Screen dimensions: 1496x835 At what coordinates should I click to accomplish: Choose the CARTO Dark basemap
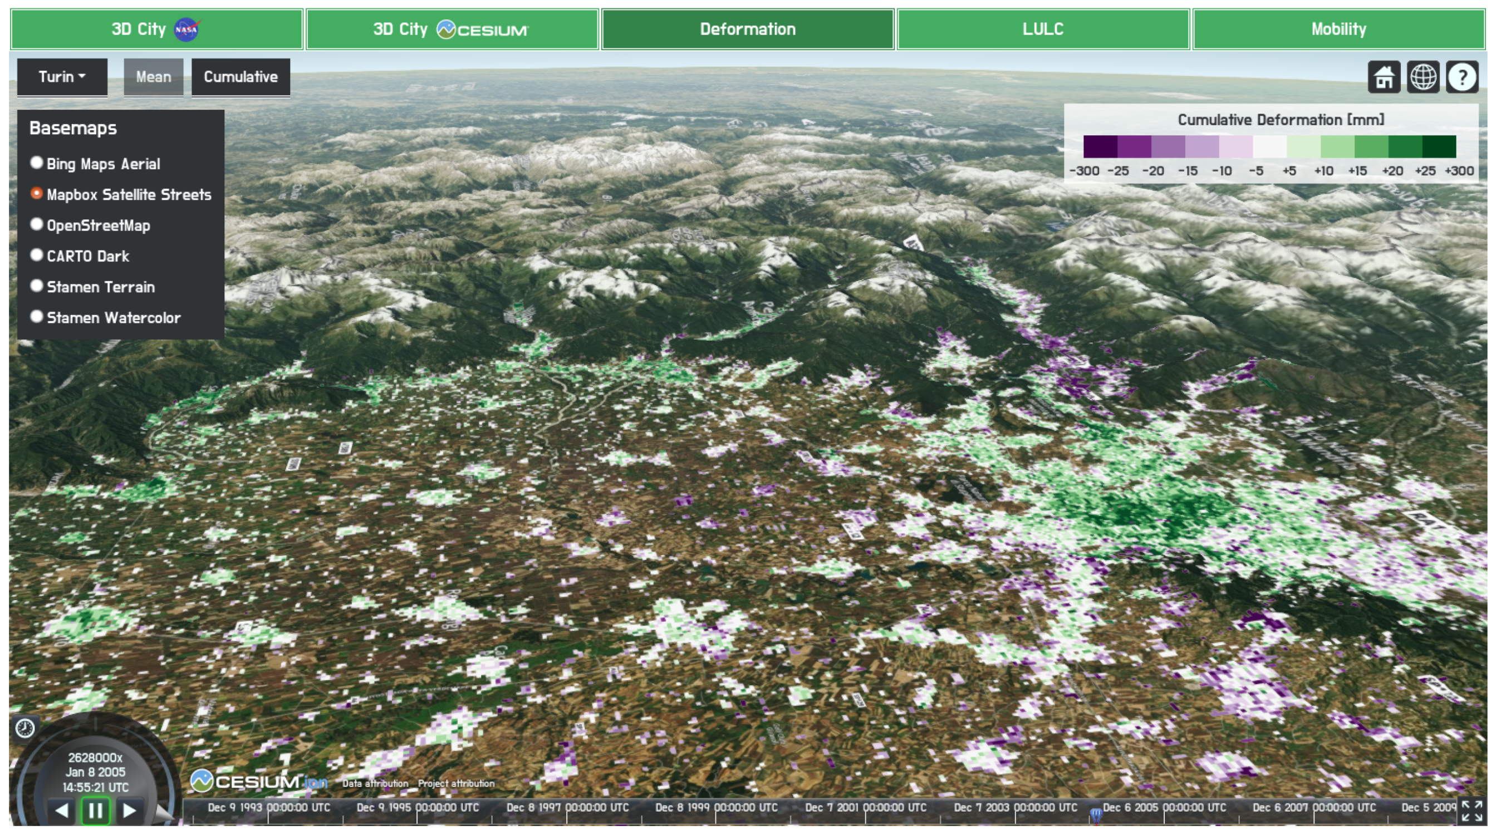37,255
